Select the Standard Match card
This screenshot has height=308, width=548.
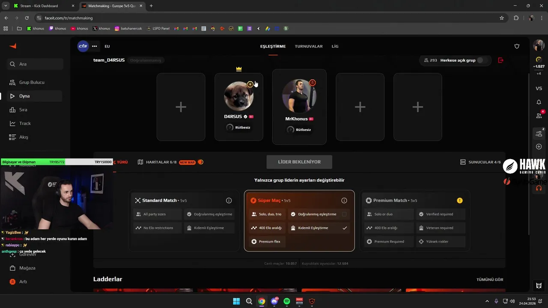click(x=184, y=220)
